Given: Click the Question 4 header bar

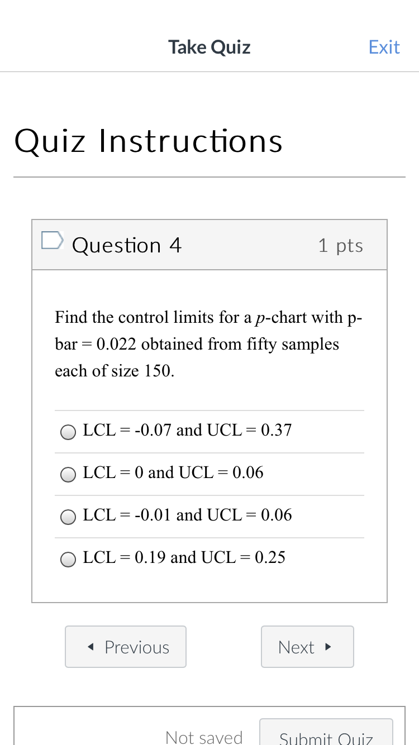Looking at the screenshot, I should 209,245.
